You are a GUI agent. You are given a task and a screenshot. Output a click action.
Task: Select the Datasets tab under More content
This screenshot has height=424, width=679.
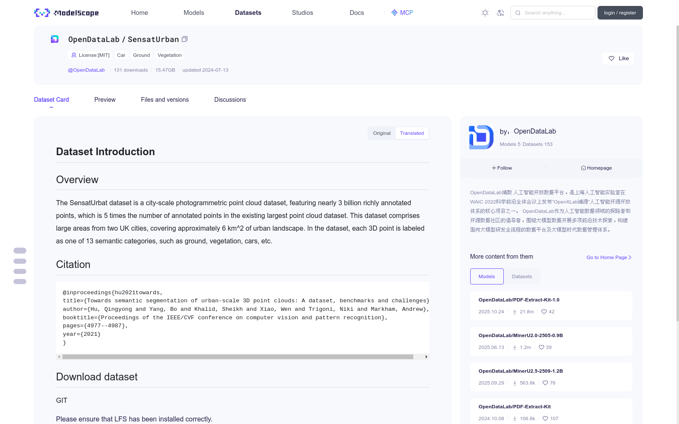pos(522,276)
